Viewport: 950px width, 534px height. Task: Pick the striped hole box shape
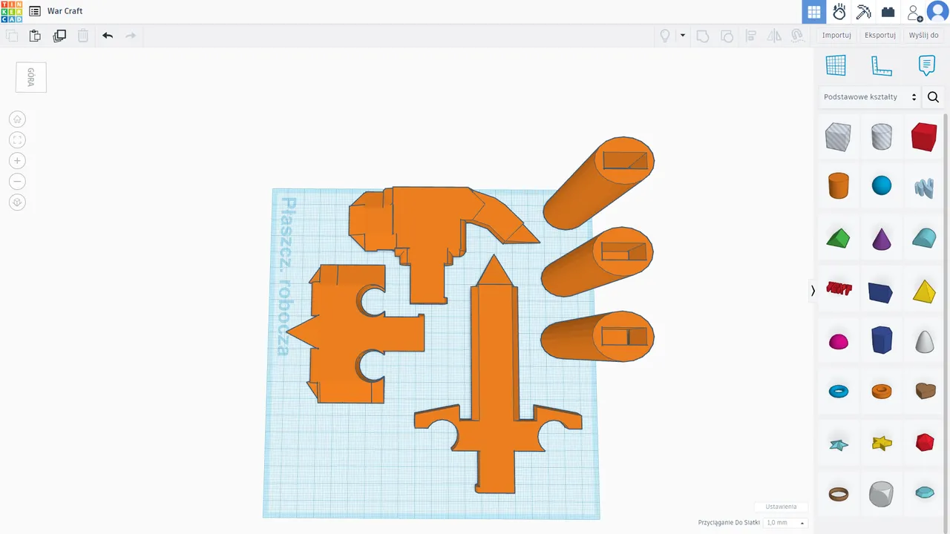click(x=838, y=137)
